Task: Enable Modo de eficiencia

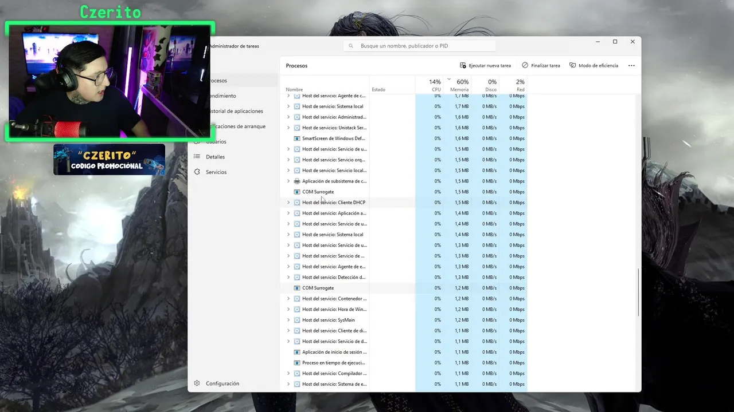Action: 594,66
